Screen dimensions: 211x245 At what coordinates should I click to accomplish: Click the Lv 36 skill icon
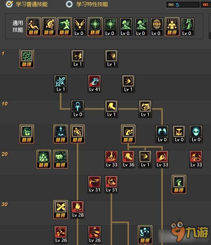coord(128,159)
